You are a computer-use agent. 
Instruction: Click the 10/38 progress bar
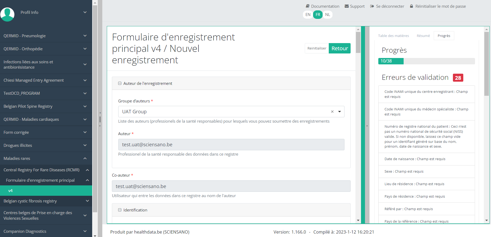[x=426, y=61]
